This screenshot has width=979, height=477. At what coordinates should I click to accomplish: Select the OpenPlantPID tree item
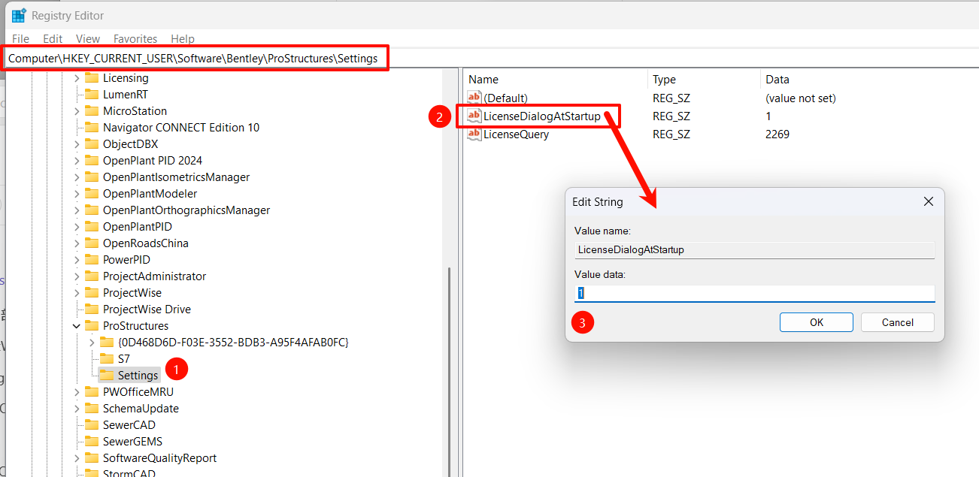138,227
